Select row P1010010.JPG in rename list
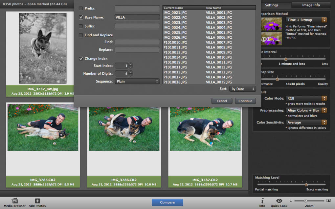The width and height of the screenshot is (335, 209). point(209,42)
